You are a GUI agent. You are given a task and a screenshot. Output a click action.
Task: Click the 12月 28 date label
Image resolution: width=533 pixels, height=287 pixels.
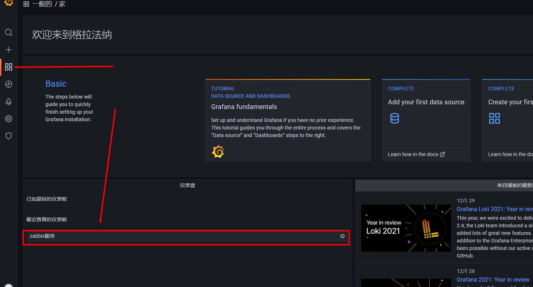[x=466, y=271]
